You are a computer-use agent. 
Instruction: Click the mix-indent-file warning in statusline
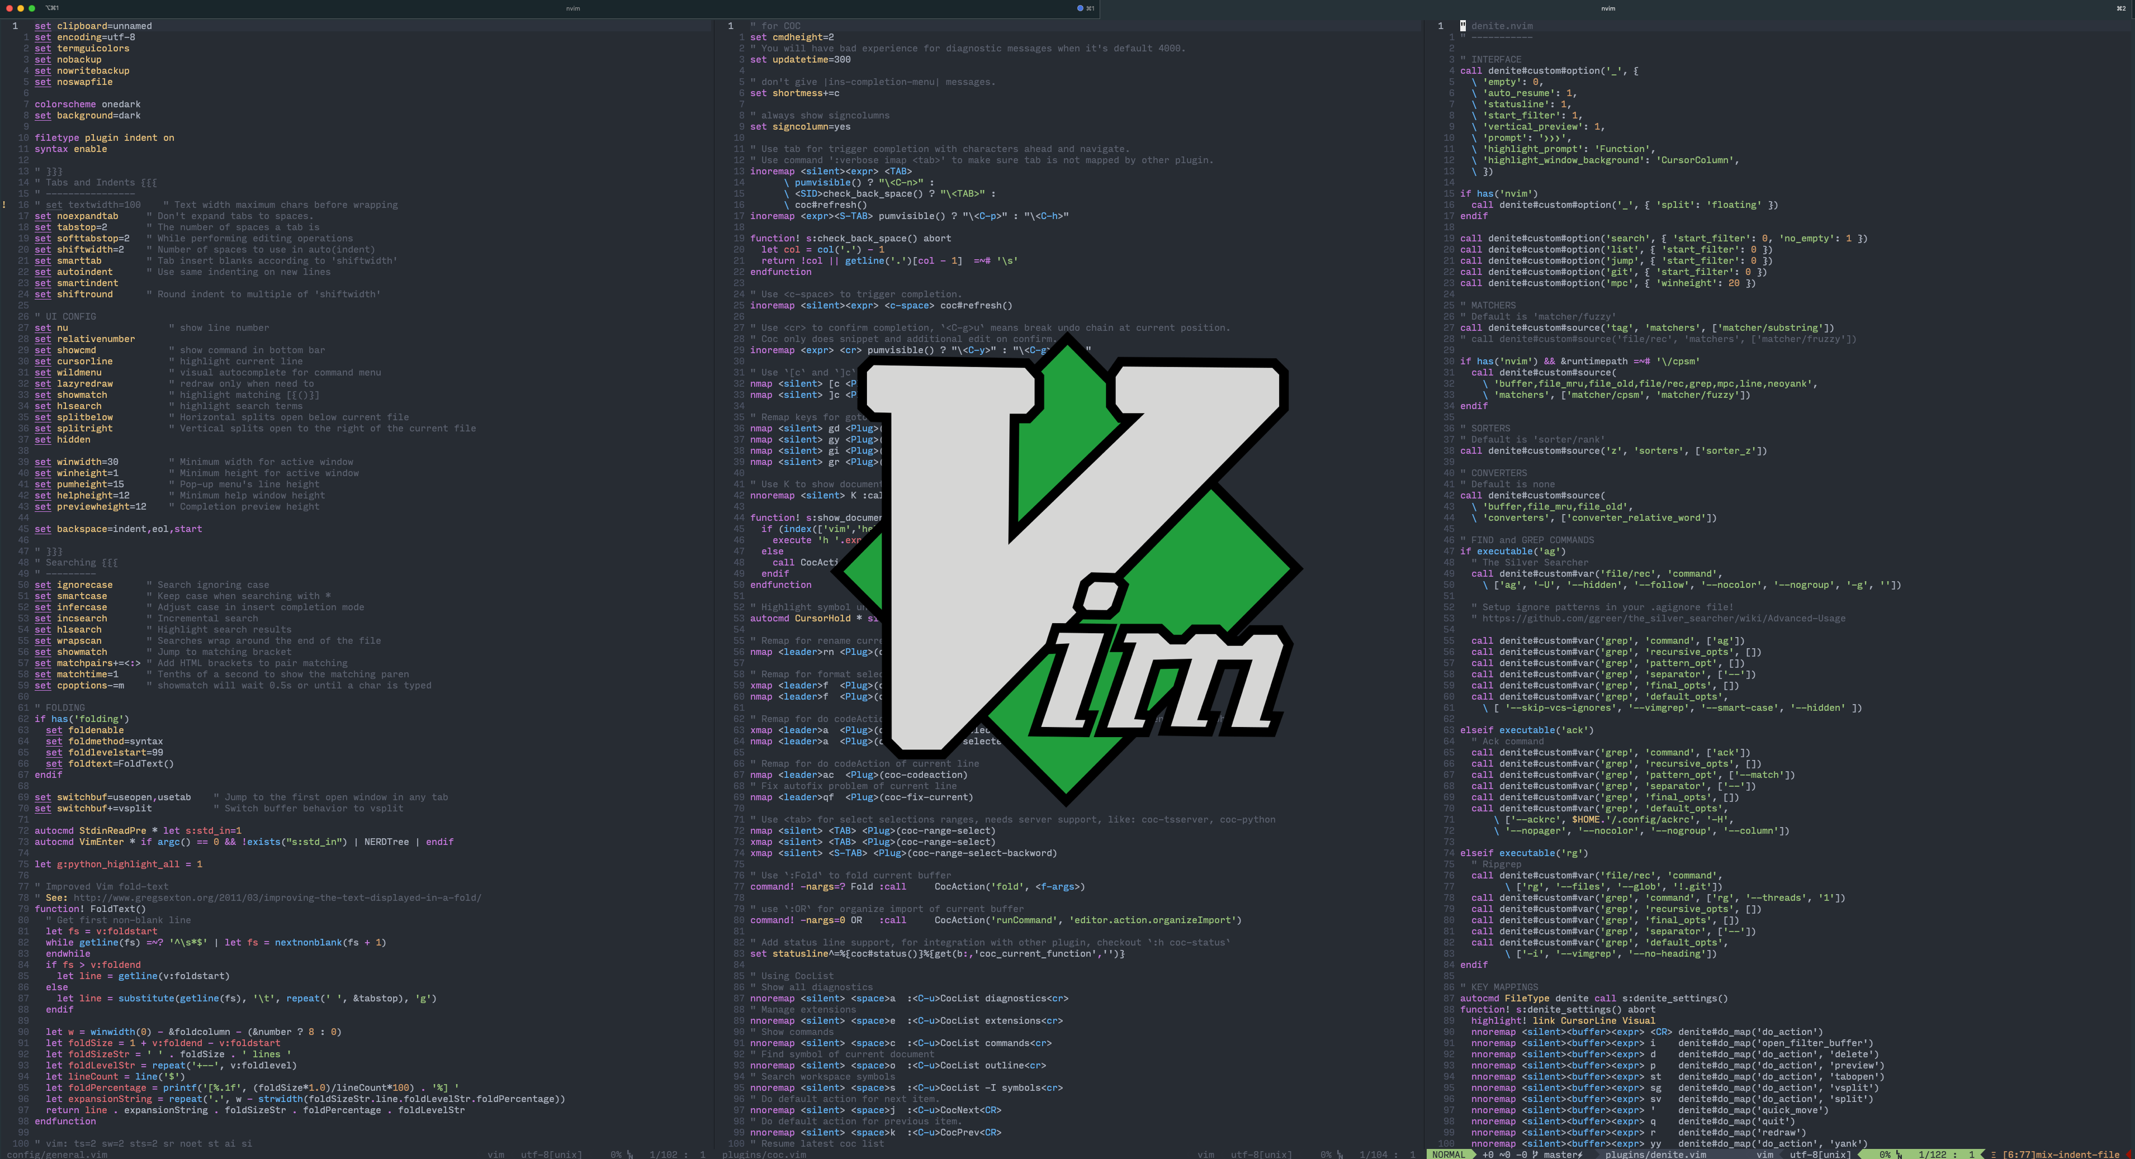pyautogui.click(x=2061, y=1154)
